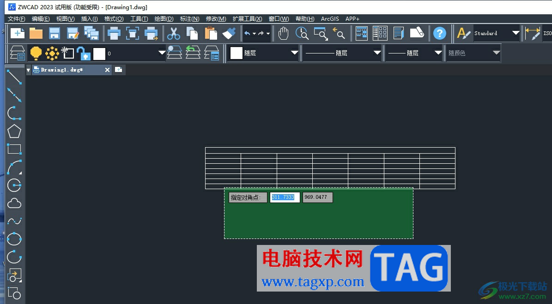
Task: Open the Dimension Style icon
Action: click(533, 33)
